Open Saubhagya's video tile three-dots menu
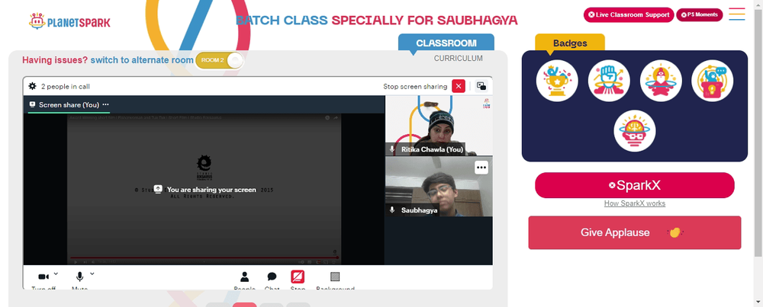This screenshot has width=763, height=307. click(x=481, y=168)
